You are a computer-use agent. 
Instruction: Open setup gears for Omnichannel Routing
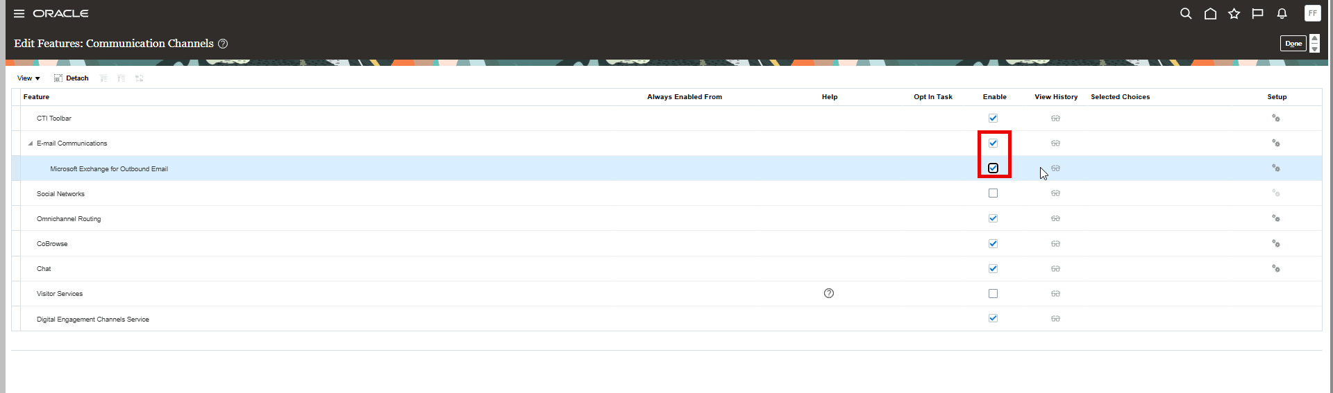tap(1276, 218)
